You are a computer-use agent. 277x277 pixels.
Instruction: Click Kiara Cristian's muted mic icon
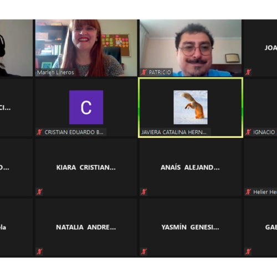click(x=39, y=192)
